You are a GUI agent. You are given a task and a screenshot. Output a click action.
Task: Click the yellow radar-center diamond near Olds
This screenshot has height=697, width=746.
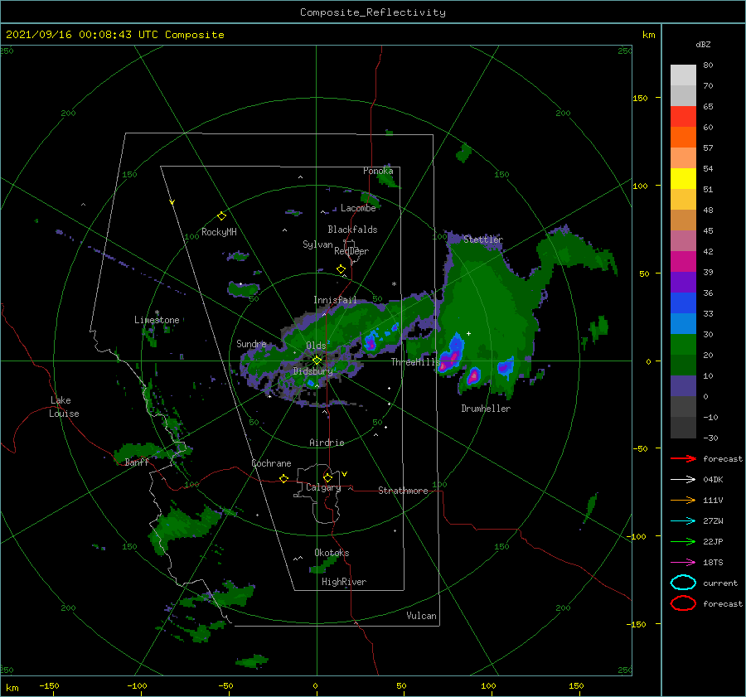(317, 361)
